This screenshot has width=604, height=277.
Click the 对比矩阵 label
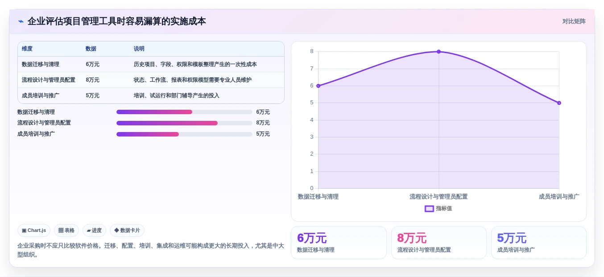(574, 21)
